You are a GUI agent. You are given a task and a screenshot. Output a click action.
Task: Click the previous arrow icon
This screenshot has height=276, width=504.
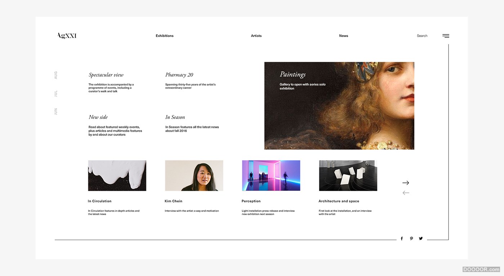pyautogui.click(x=406, y=193)
